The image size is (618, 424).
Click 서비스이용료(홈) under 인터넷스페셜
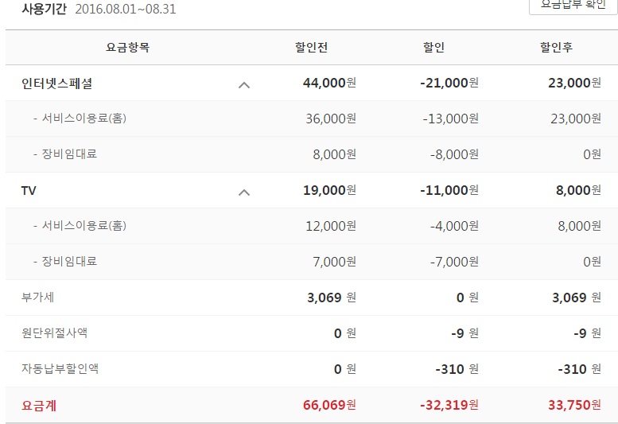pyautogui.click(x=85, y=119)
